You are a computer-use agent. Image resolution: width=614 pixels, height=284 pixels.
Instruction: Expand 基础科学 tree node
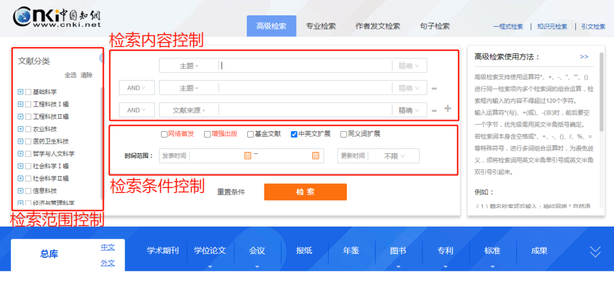coord(20,92)
